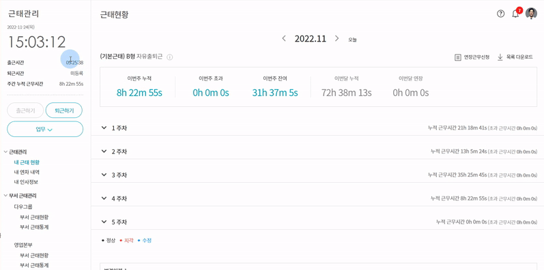The image size is (544, 270).
Task: Select the 다우그룹 tree item
Action: click(23, 207)
